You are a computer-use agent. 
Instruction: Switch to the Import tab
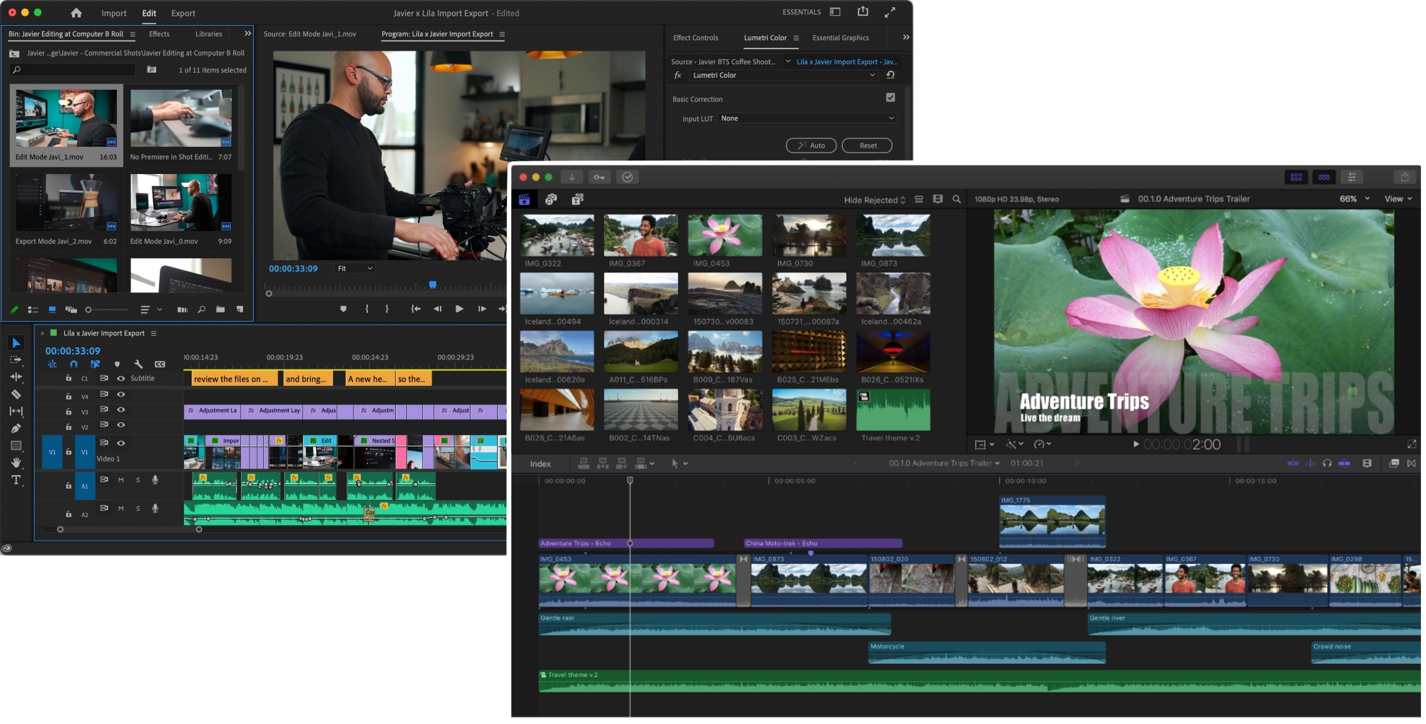point(113,13)
